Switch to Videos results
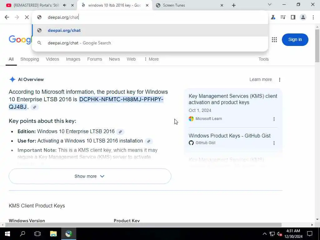 pyautogui.click(x=52, y=59)
